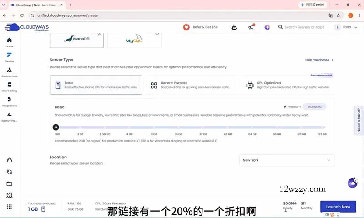Viewport: 364px width, 218px height.
Task: Open the Flexible sidebar section
Action: coord(9,57)
